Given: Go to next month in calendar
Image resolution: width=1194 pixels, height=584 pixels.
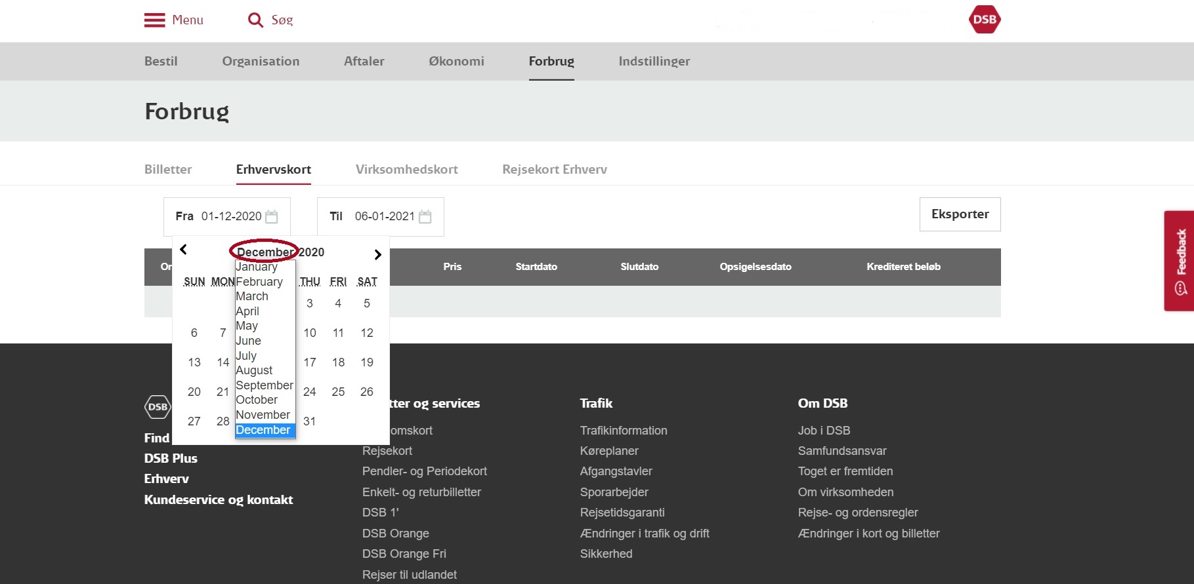Looking at the screenshot, I should [x=377, y=254].
